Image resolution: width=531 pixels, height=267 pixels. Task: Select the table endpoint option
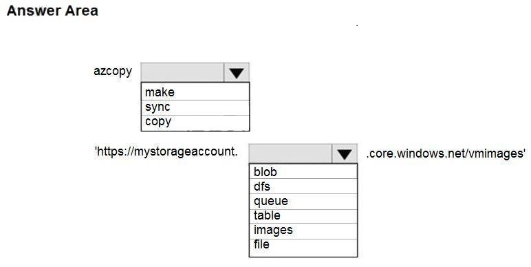[x=303, y=216]
